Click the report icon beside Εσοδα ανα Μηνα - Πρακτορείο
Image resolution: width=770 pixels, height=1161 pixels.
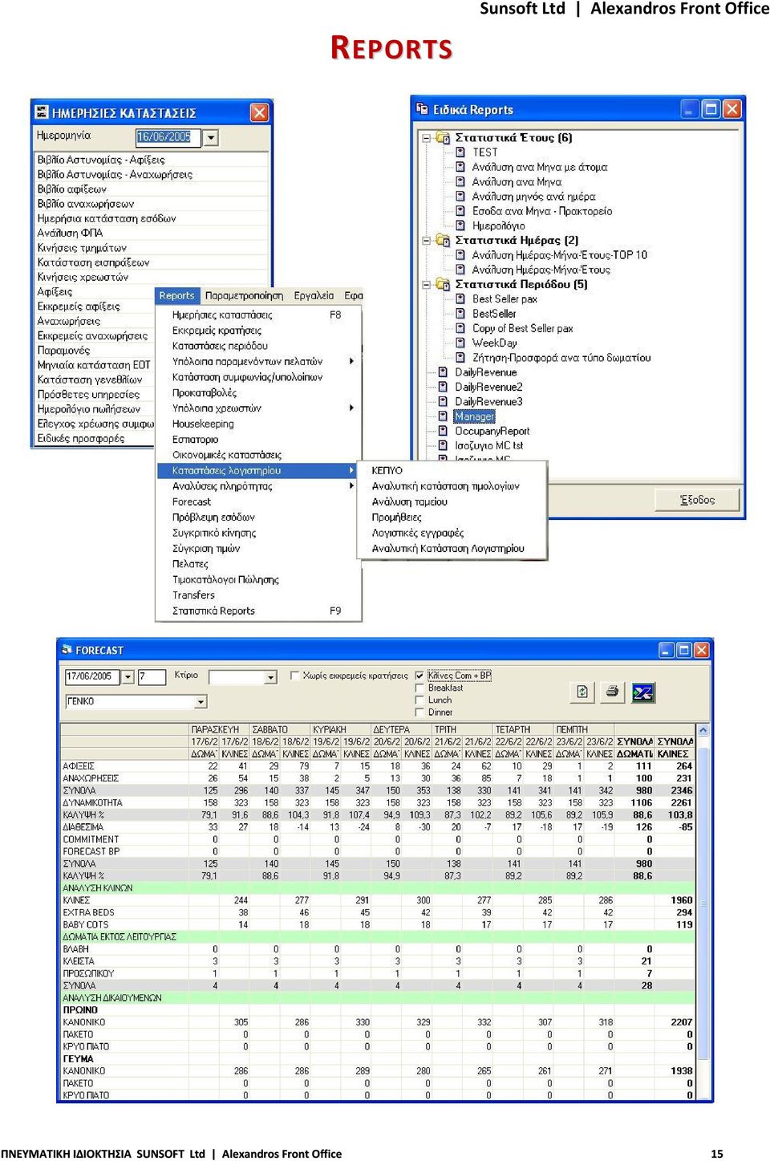click(x=460, y=211)
